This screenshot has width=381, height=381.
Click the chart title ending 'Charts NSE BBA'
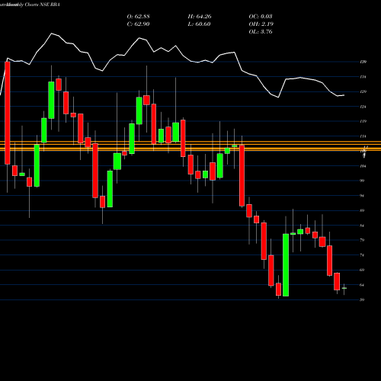pyautogui.click(x=30, y=5)
